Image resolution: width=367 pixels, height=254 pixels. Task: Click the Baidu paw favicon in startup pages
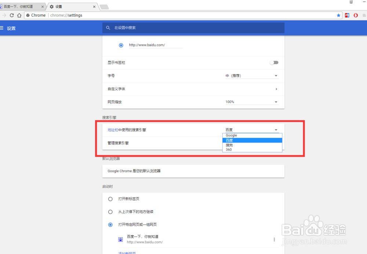click(x=120, y=239)
